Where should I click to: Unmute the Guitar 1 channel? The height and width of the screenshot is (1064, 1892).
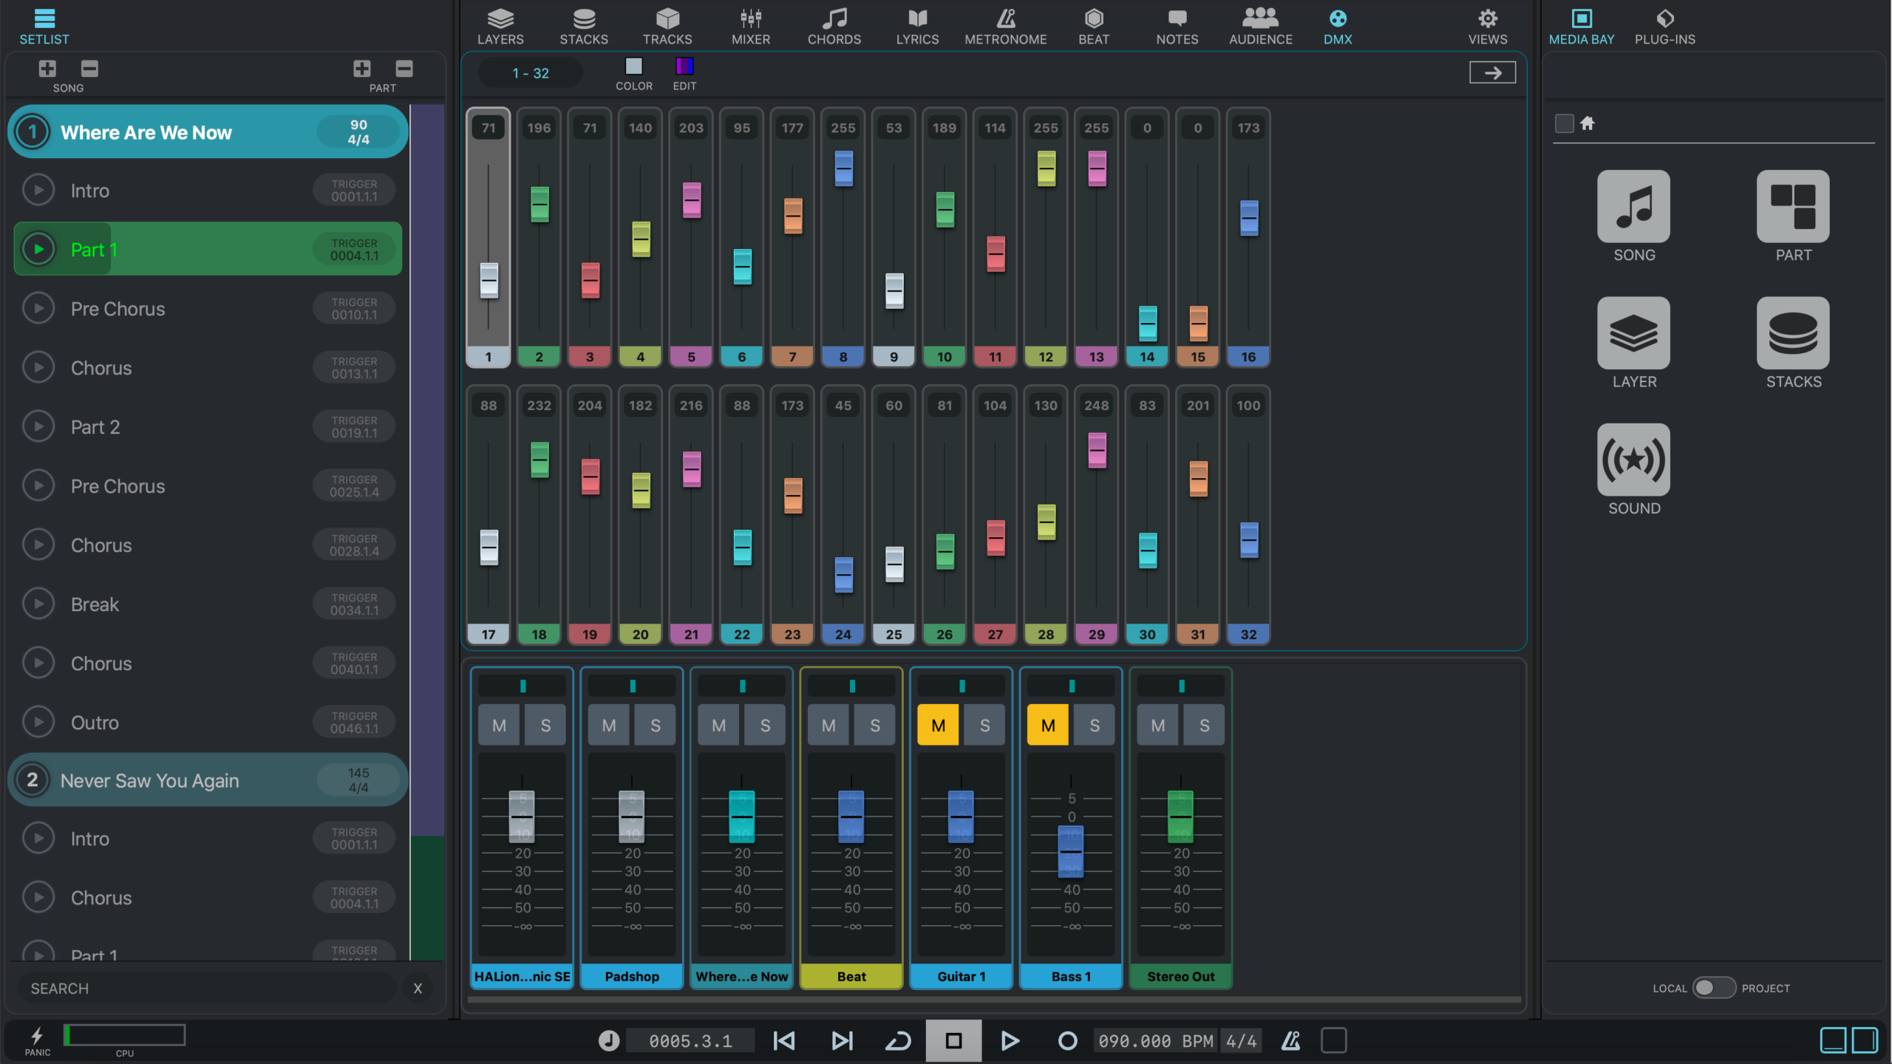(x=938, y=725)
